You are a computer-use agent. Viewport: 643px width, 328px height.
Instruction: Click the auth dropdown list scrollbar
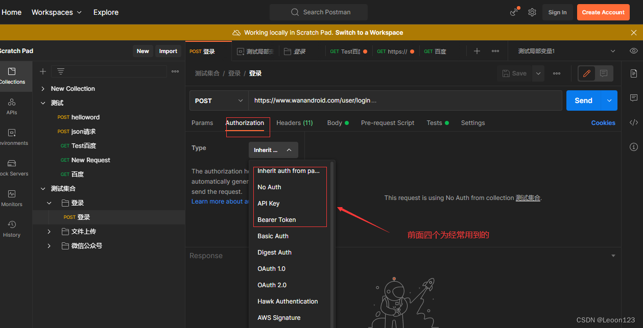pyautogui.click(x=332, y=245)
